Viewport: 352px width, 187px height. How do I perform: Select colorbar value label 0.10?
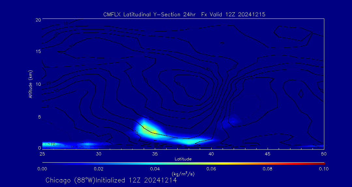[x=324, y=169]
